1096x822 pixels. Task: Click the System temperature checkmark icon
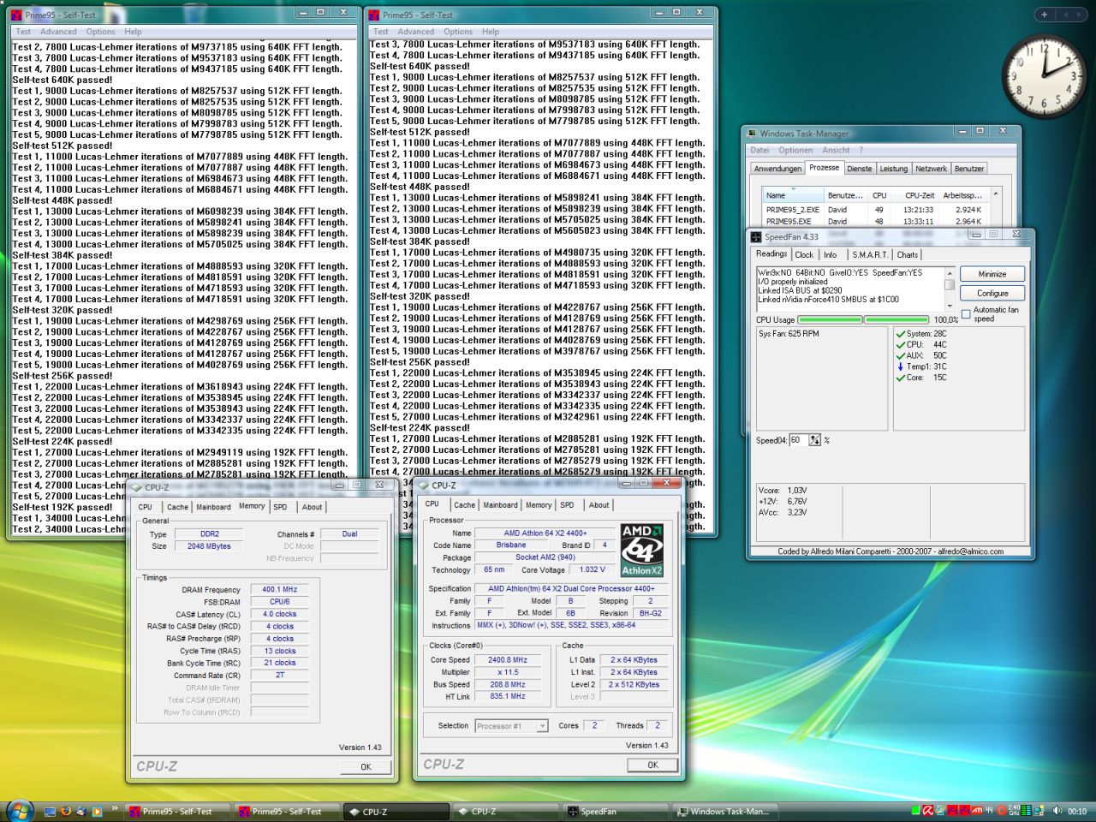[x=900, y=334]
